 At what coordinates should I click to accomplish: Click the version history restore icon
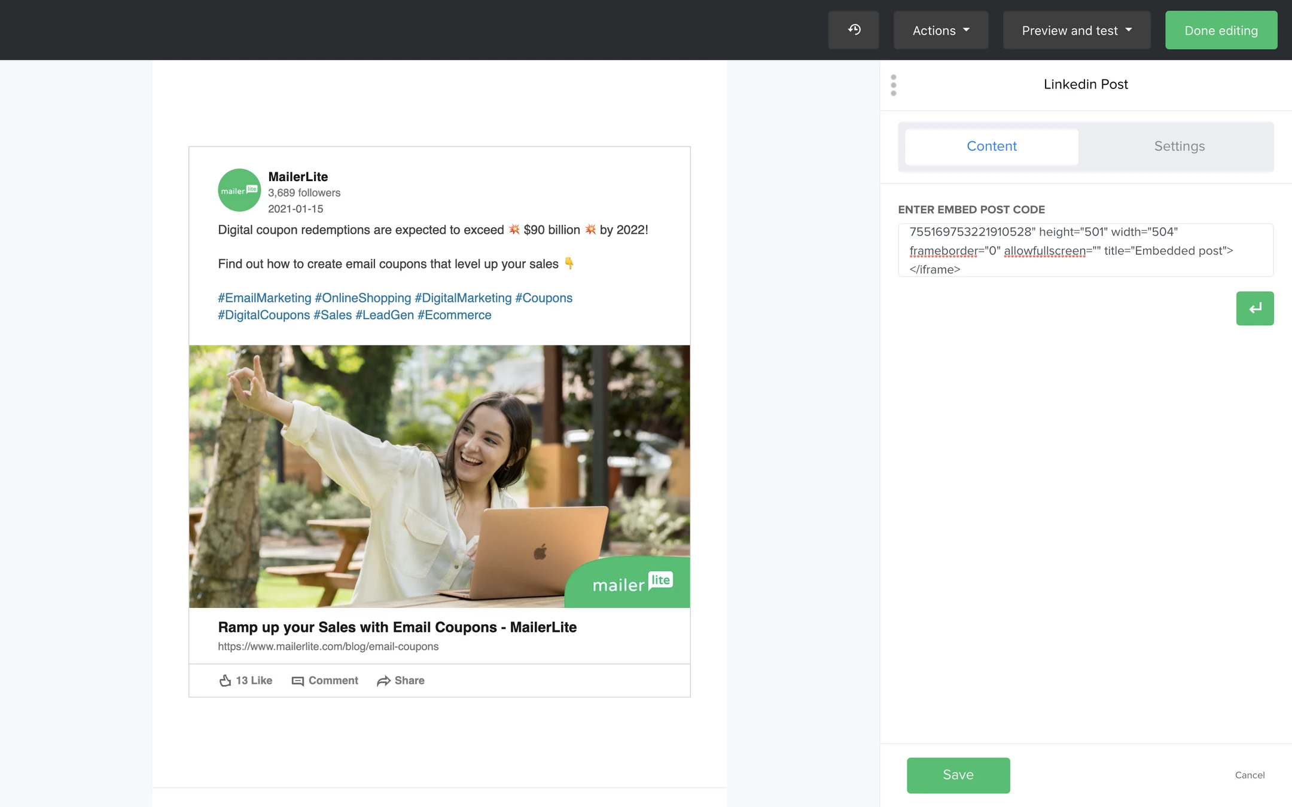854,30
